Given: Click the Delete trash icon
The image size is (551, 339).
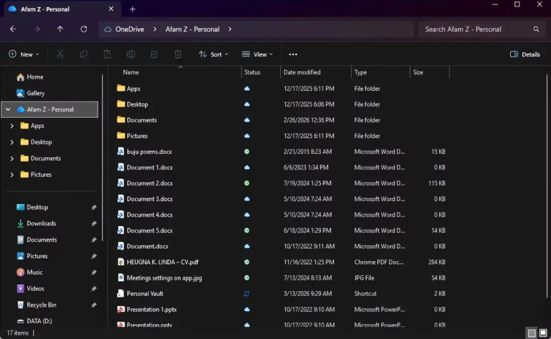Looking at the screenshot, I should click(x=178, y=54).
